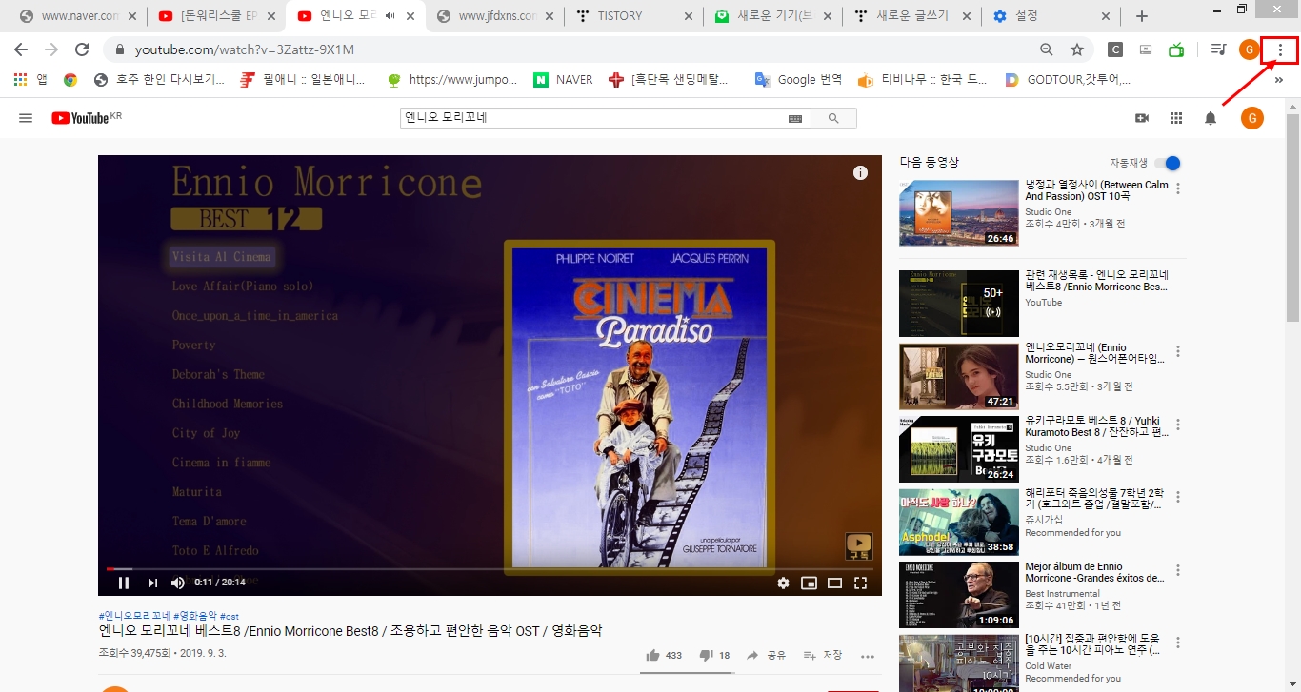Open on-screen keyboard in search box
Viewport: 1301px width, 692px height.
click(795, 118)
